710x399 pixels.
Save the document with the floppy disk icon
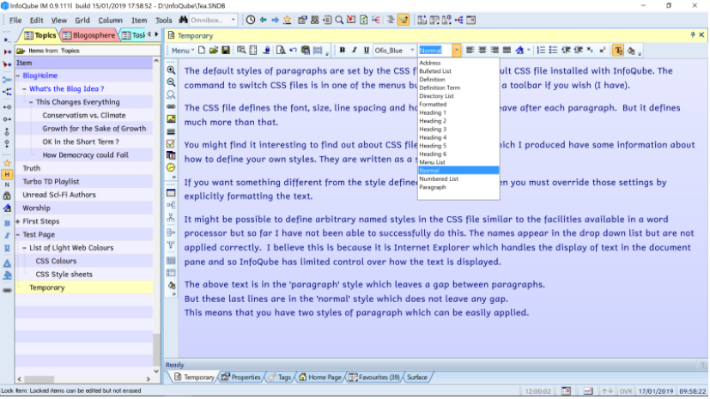tap(226, 51)
